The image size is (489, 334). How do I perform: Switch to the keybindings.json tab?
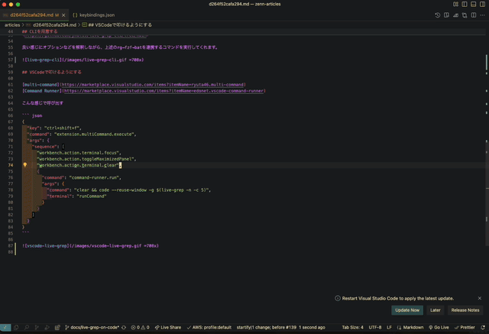[x=93, y=15]
